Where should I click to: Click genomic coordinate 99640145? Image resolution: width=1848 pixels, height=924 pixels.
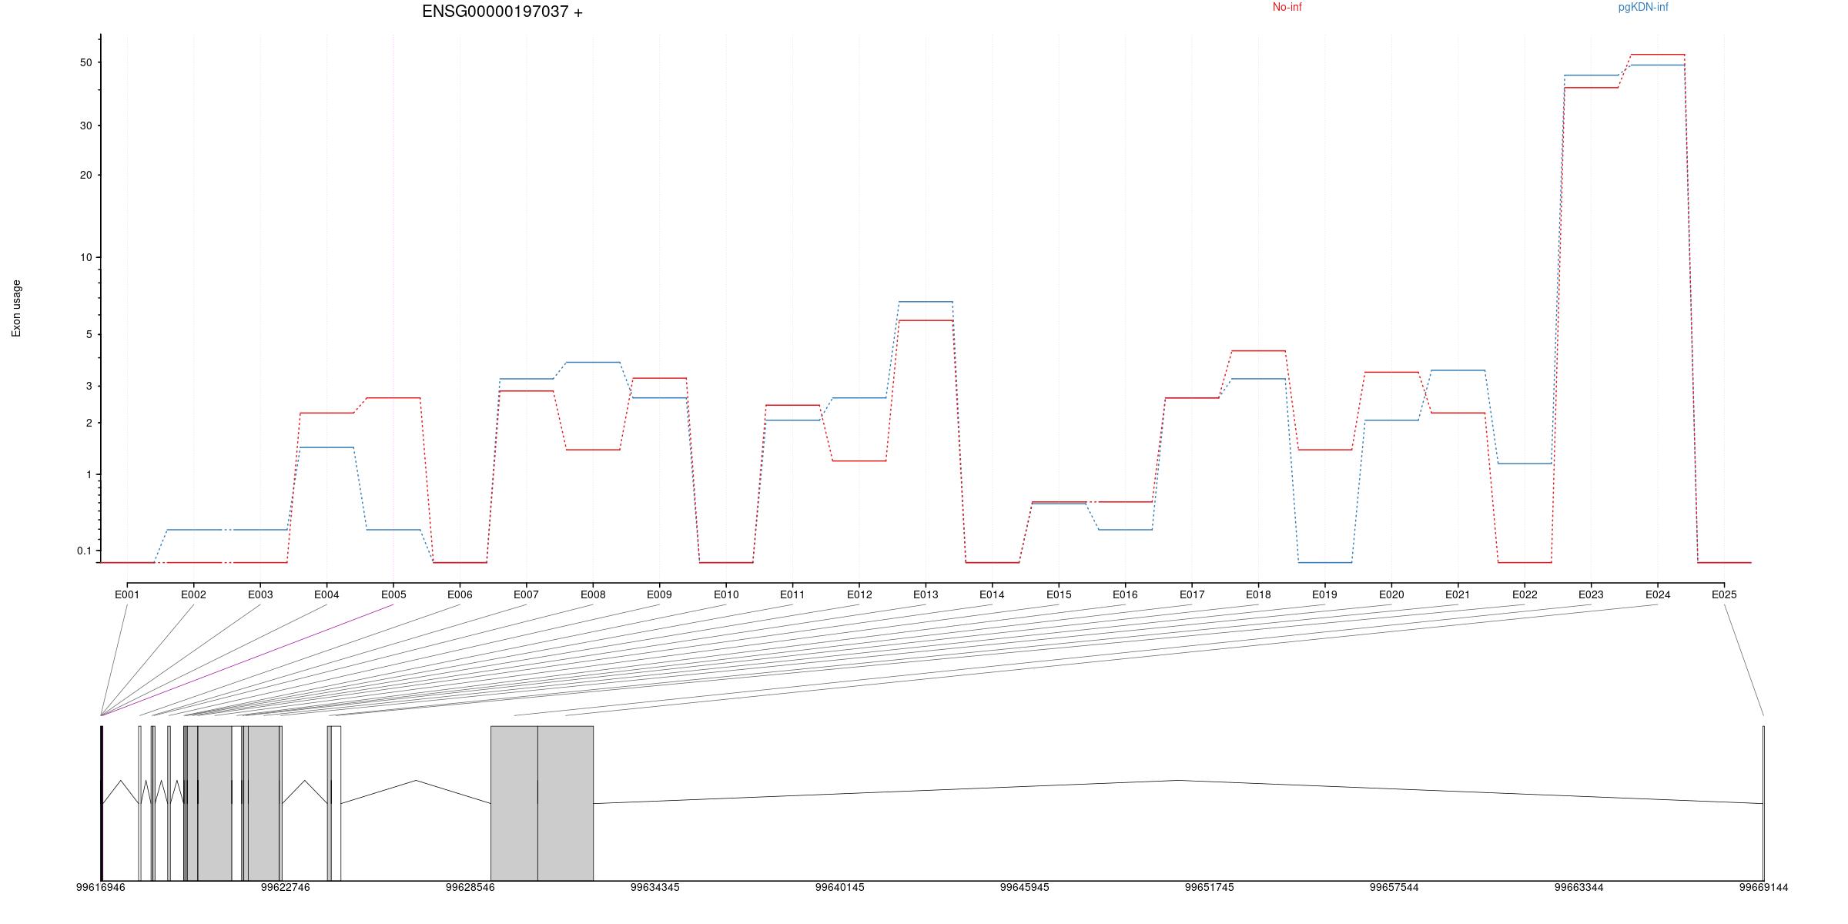[x=840, y=887]
